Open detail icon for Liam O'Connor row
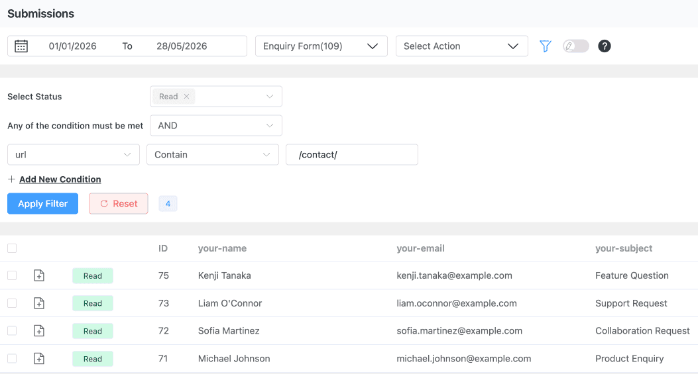Screen dimensions: 698x374 (39, 303)
